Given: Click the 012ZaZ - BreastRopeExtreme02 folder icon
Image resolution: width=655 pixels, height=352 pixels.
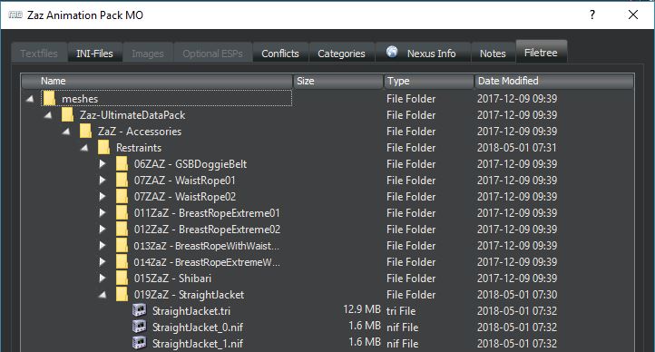Looking at the screenshot, I should pos(122,229).
